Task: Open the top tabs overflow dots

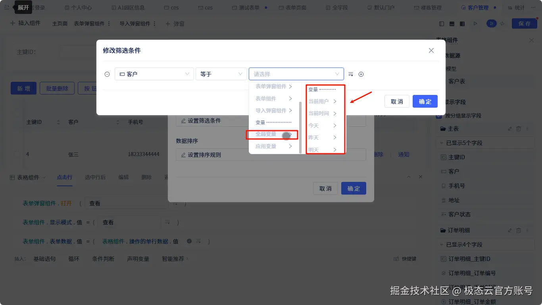Action: pyautogui.click(x=534, y=8)
